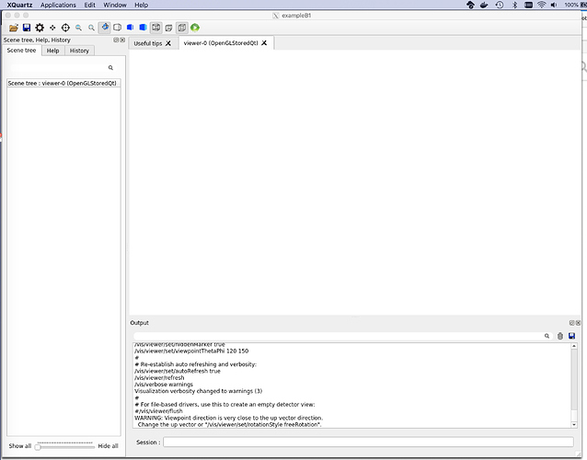Click '/vis/viewer/set/viewpointThetaPhi 120 150' output line

(191, 351)
